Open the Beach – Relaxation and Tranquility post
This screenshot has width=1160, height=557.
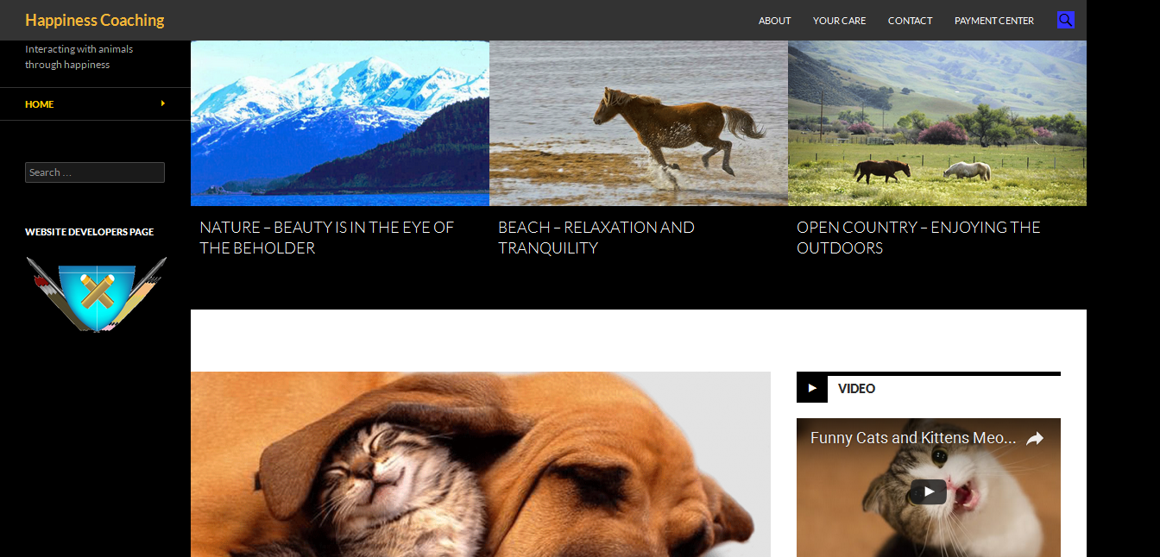pyautogui.click(x=596, y=238)
